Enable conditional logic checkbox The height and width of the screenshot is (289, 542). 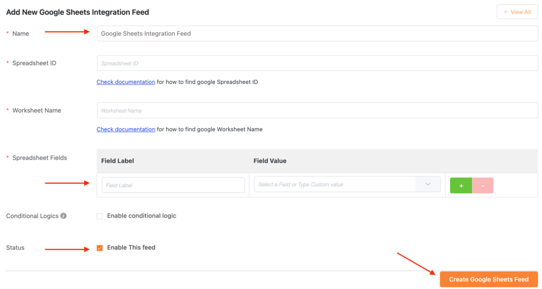pyautogui.click(x=100, y=216)
